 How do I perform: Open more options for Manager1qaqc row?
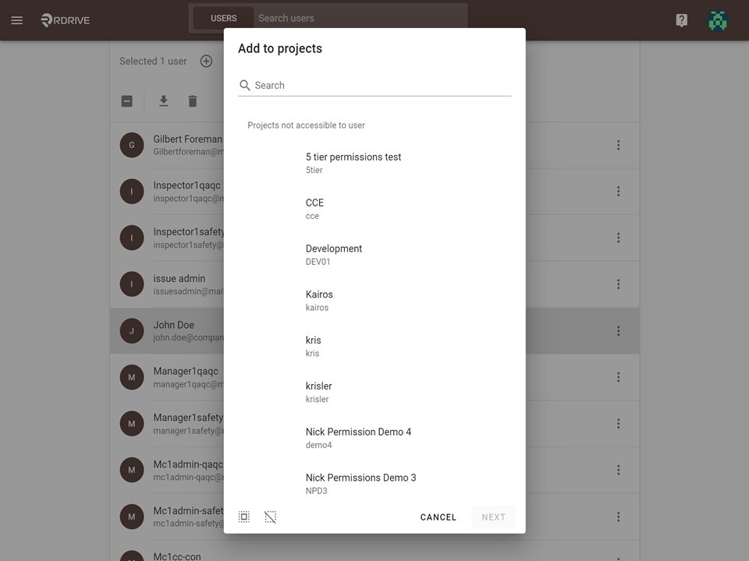pyautogui.click(x=618, y=377)
